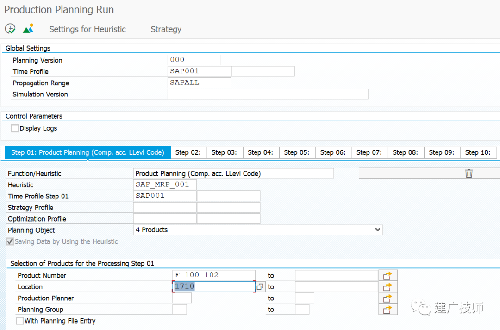Image resolution: width=500 pixels, height=330 pixels.
Task: Click the Strategy Profile first field
Action: 164,207
